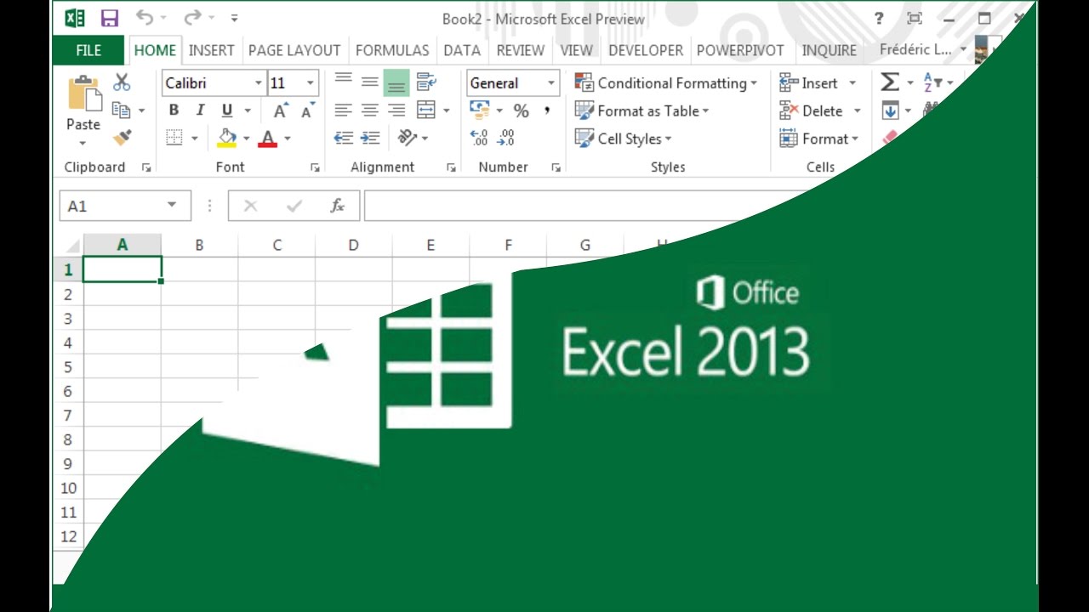Select row 5 header
Screen dimensions: 1089x612
[68, 367]
